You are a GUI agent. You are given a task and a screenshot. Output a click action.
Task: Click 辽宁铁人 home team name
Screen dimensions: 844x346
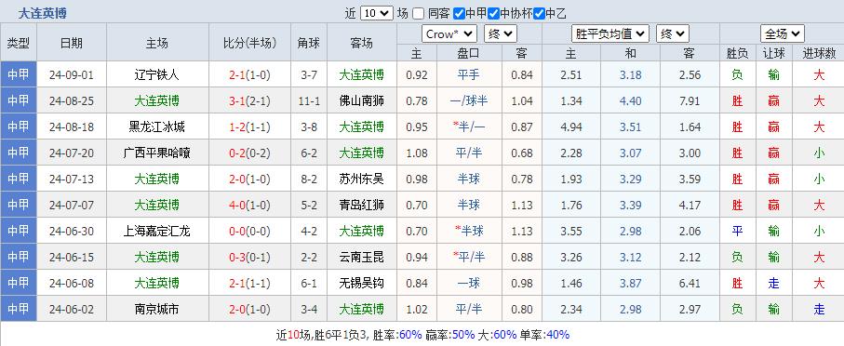point(156,74)
